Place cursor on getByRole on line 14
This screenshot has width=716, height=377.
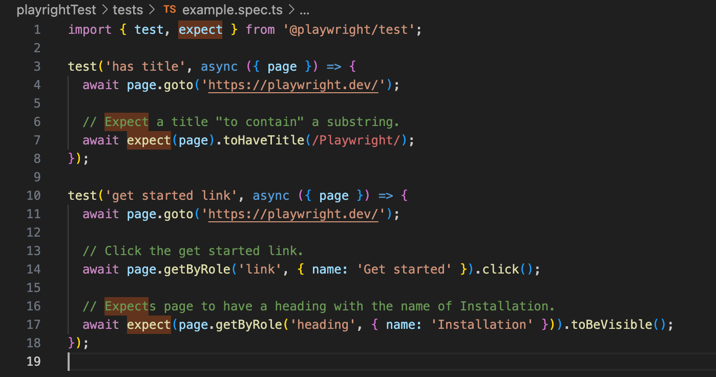(x=197, y=269)
